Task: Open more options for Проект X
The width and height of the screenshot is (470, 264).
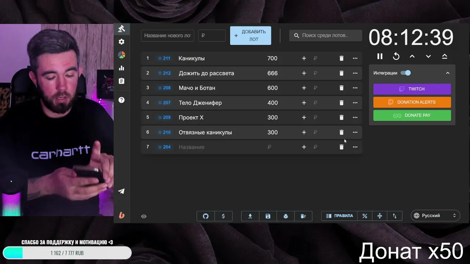Action: click(355, 118)
